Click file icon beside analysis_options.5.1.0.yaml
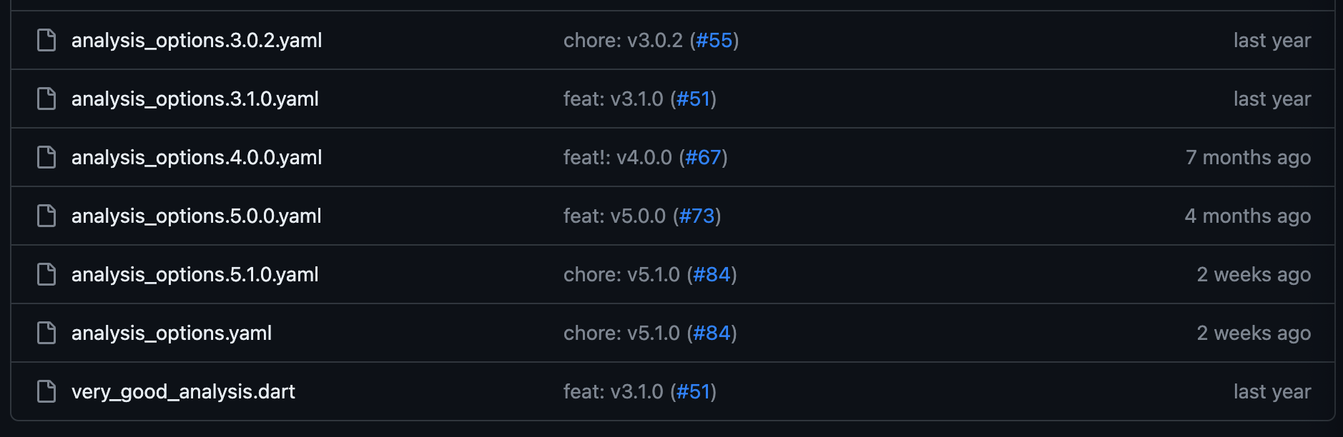 [46, 274]
